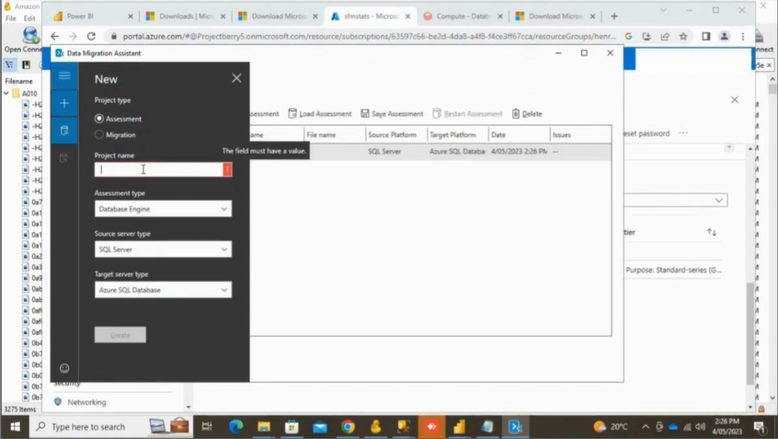
Task: Click Load Assessment in toolbar
Action: (x=320, y=114)
